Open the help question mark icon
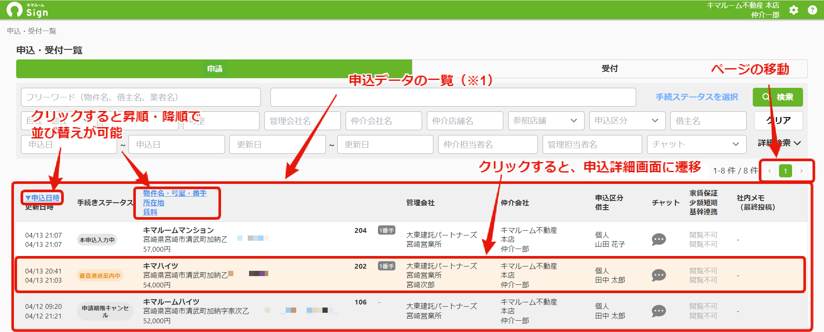This screenshot has height=332, width=824. click(x=812, y=10)
